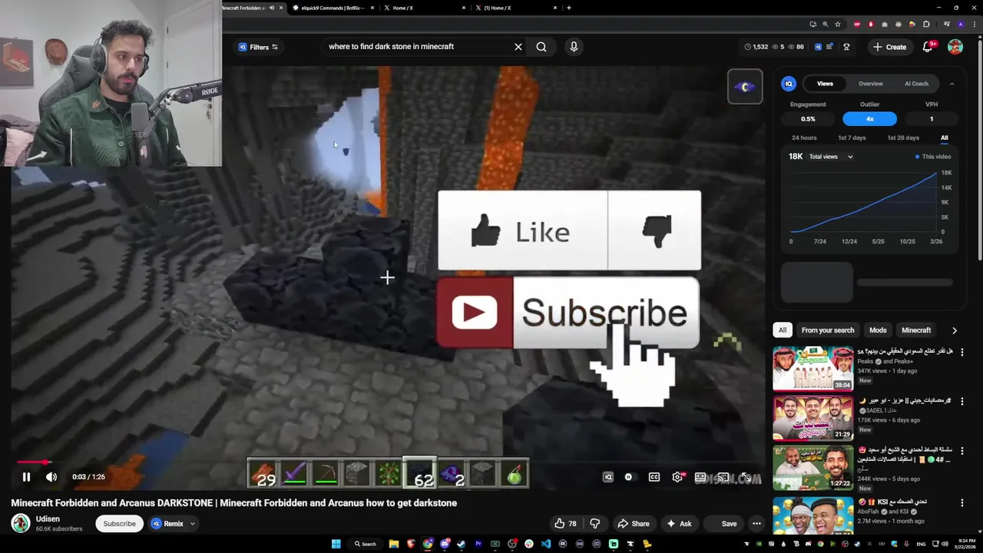This screenshot has height=553, width=983.
Task: Dislike the video below the player
Action: pyautogui.click(x=594, y=524)
